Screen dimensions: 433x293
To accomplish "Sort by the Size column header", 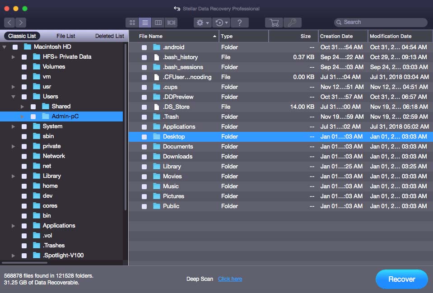I will [293, 36].
